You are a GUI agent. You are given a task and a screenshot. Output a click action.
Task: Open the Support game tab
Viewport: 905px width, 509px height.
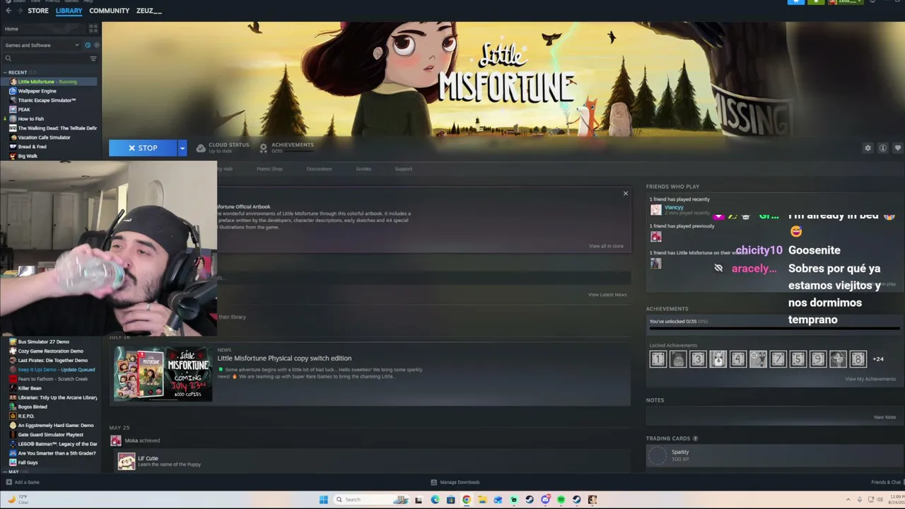point(403,169)
